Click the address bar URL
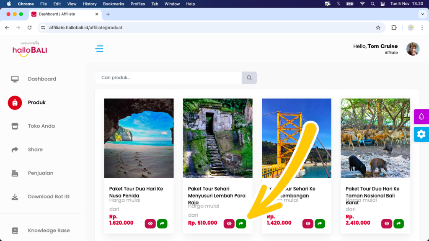The image size is (429, 241). (x=85, y=28)
